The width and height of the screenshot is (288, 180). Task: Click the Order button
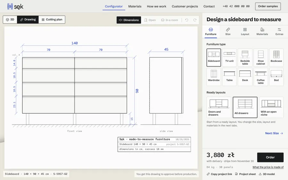[x=270, y=157]
